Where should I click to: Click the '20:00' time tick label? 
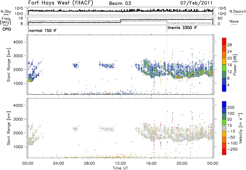click(x=182, y=164)
